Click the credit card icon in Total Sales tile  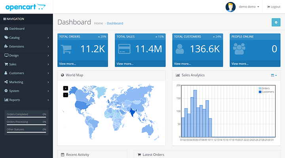point(124,49)
